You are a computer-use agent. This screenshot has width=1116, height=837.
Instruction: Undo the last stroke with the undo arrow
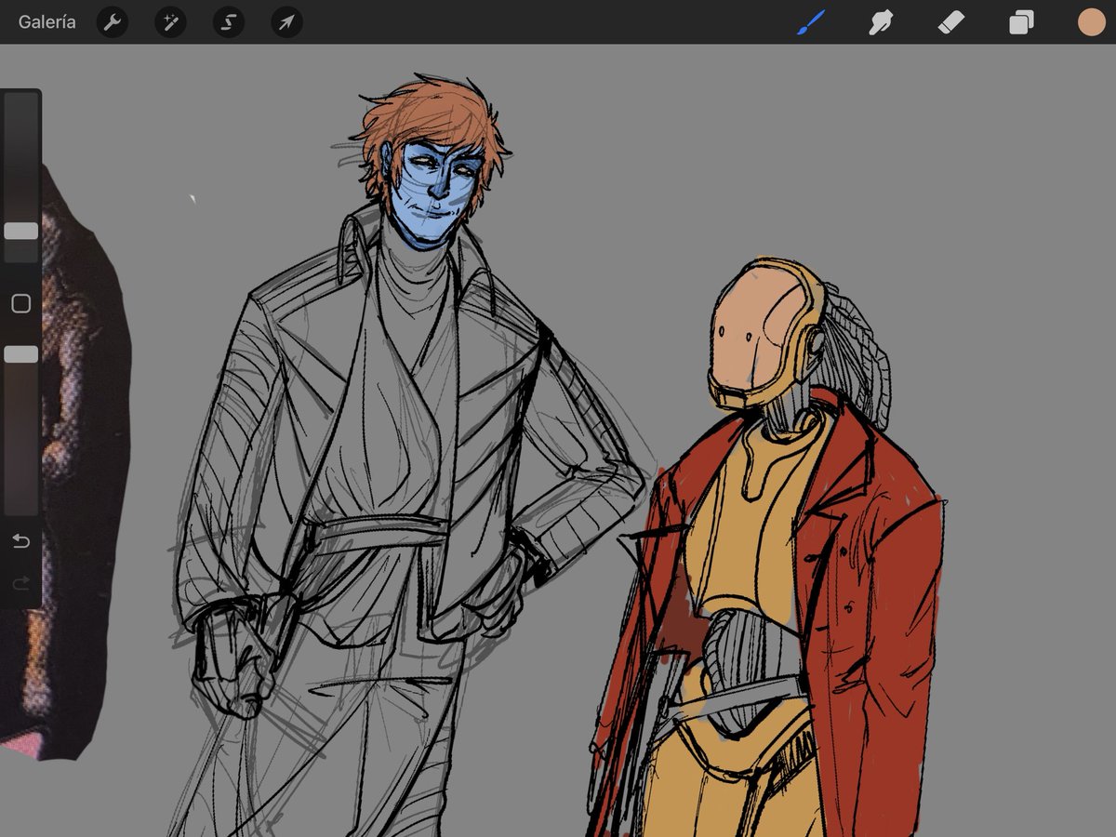point(20,539)
